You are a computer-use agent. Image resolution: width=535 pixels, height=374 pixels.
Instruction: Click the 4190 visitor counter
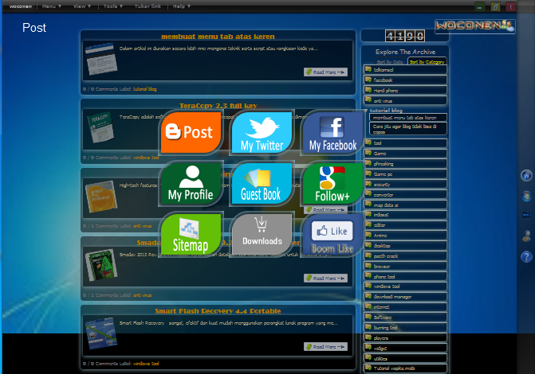pos(405,36)
